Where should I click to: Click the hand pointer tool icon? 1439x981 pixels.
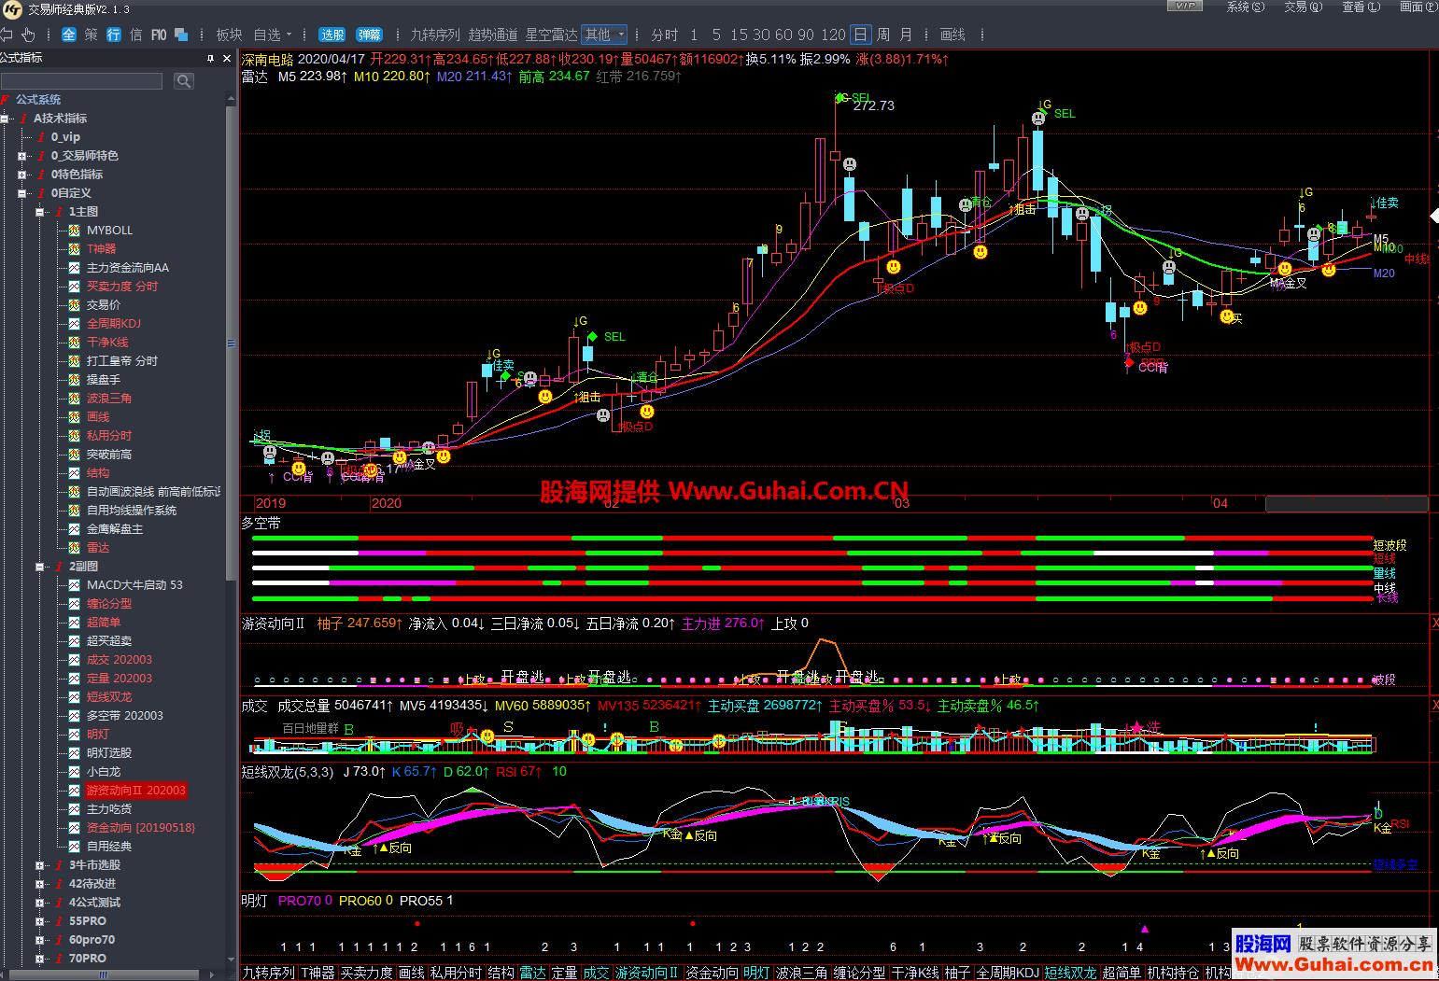coord(28,35)
